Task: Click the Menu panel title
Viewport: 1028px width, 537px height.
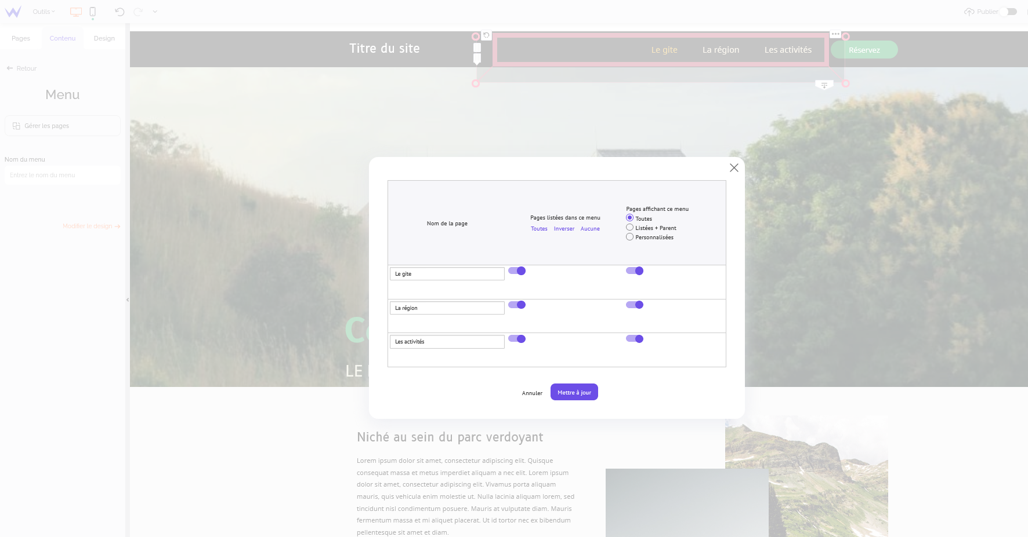Action: click(63, 94)
